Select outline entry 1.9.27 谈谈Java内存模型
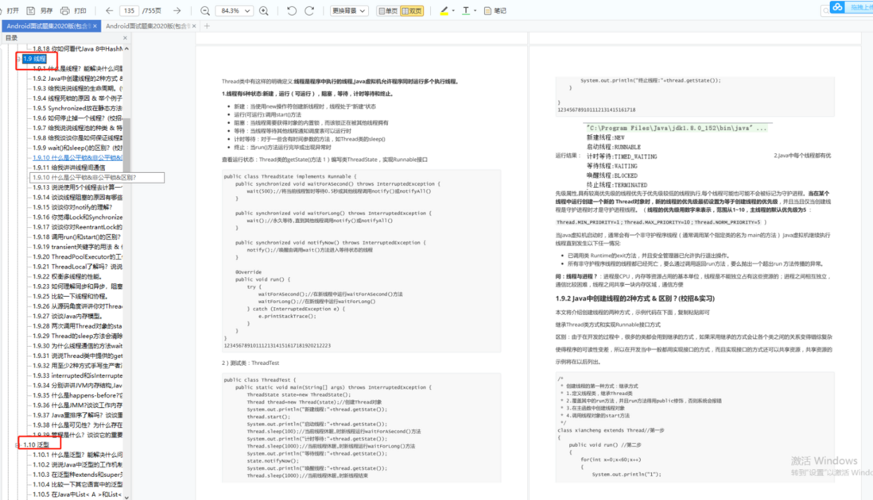 pyautogui.click(x=68, y=316)
